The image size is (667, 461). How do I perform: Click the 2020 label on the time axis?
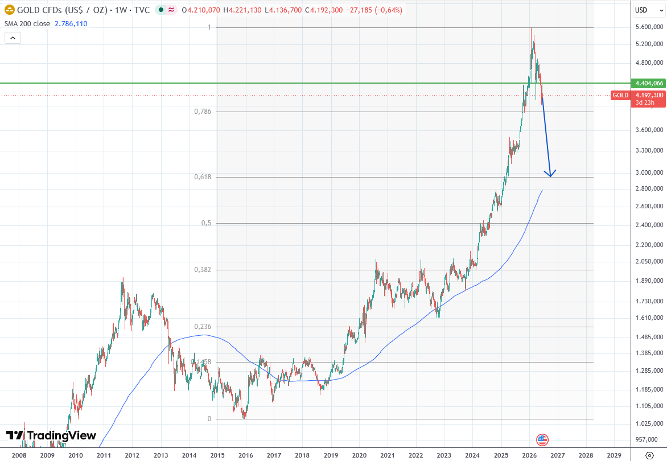click(x=359, y=455)
